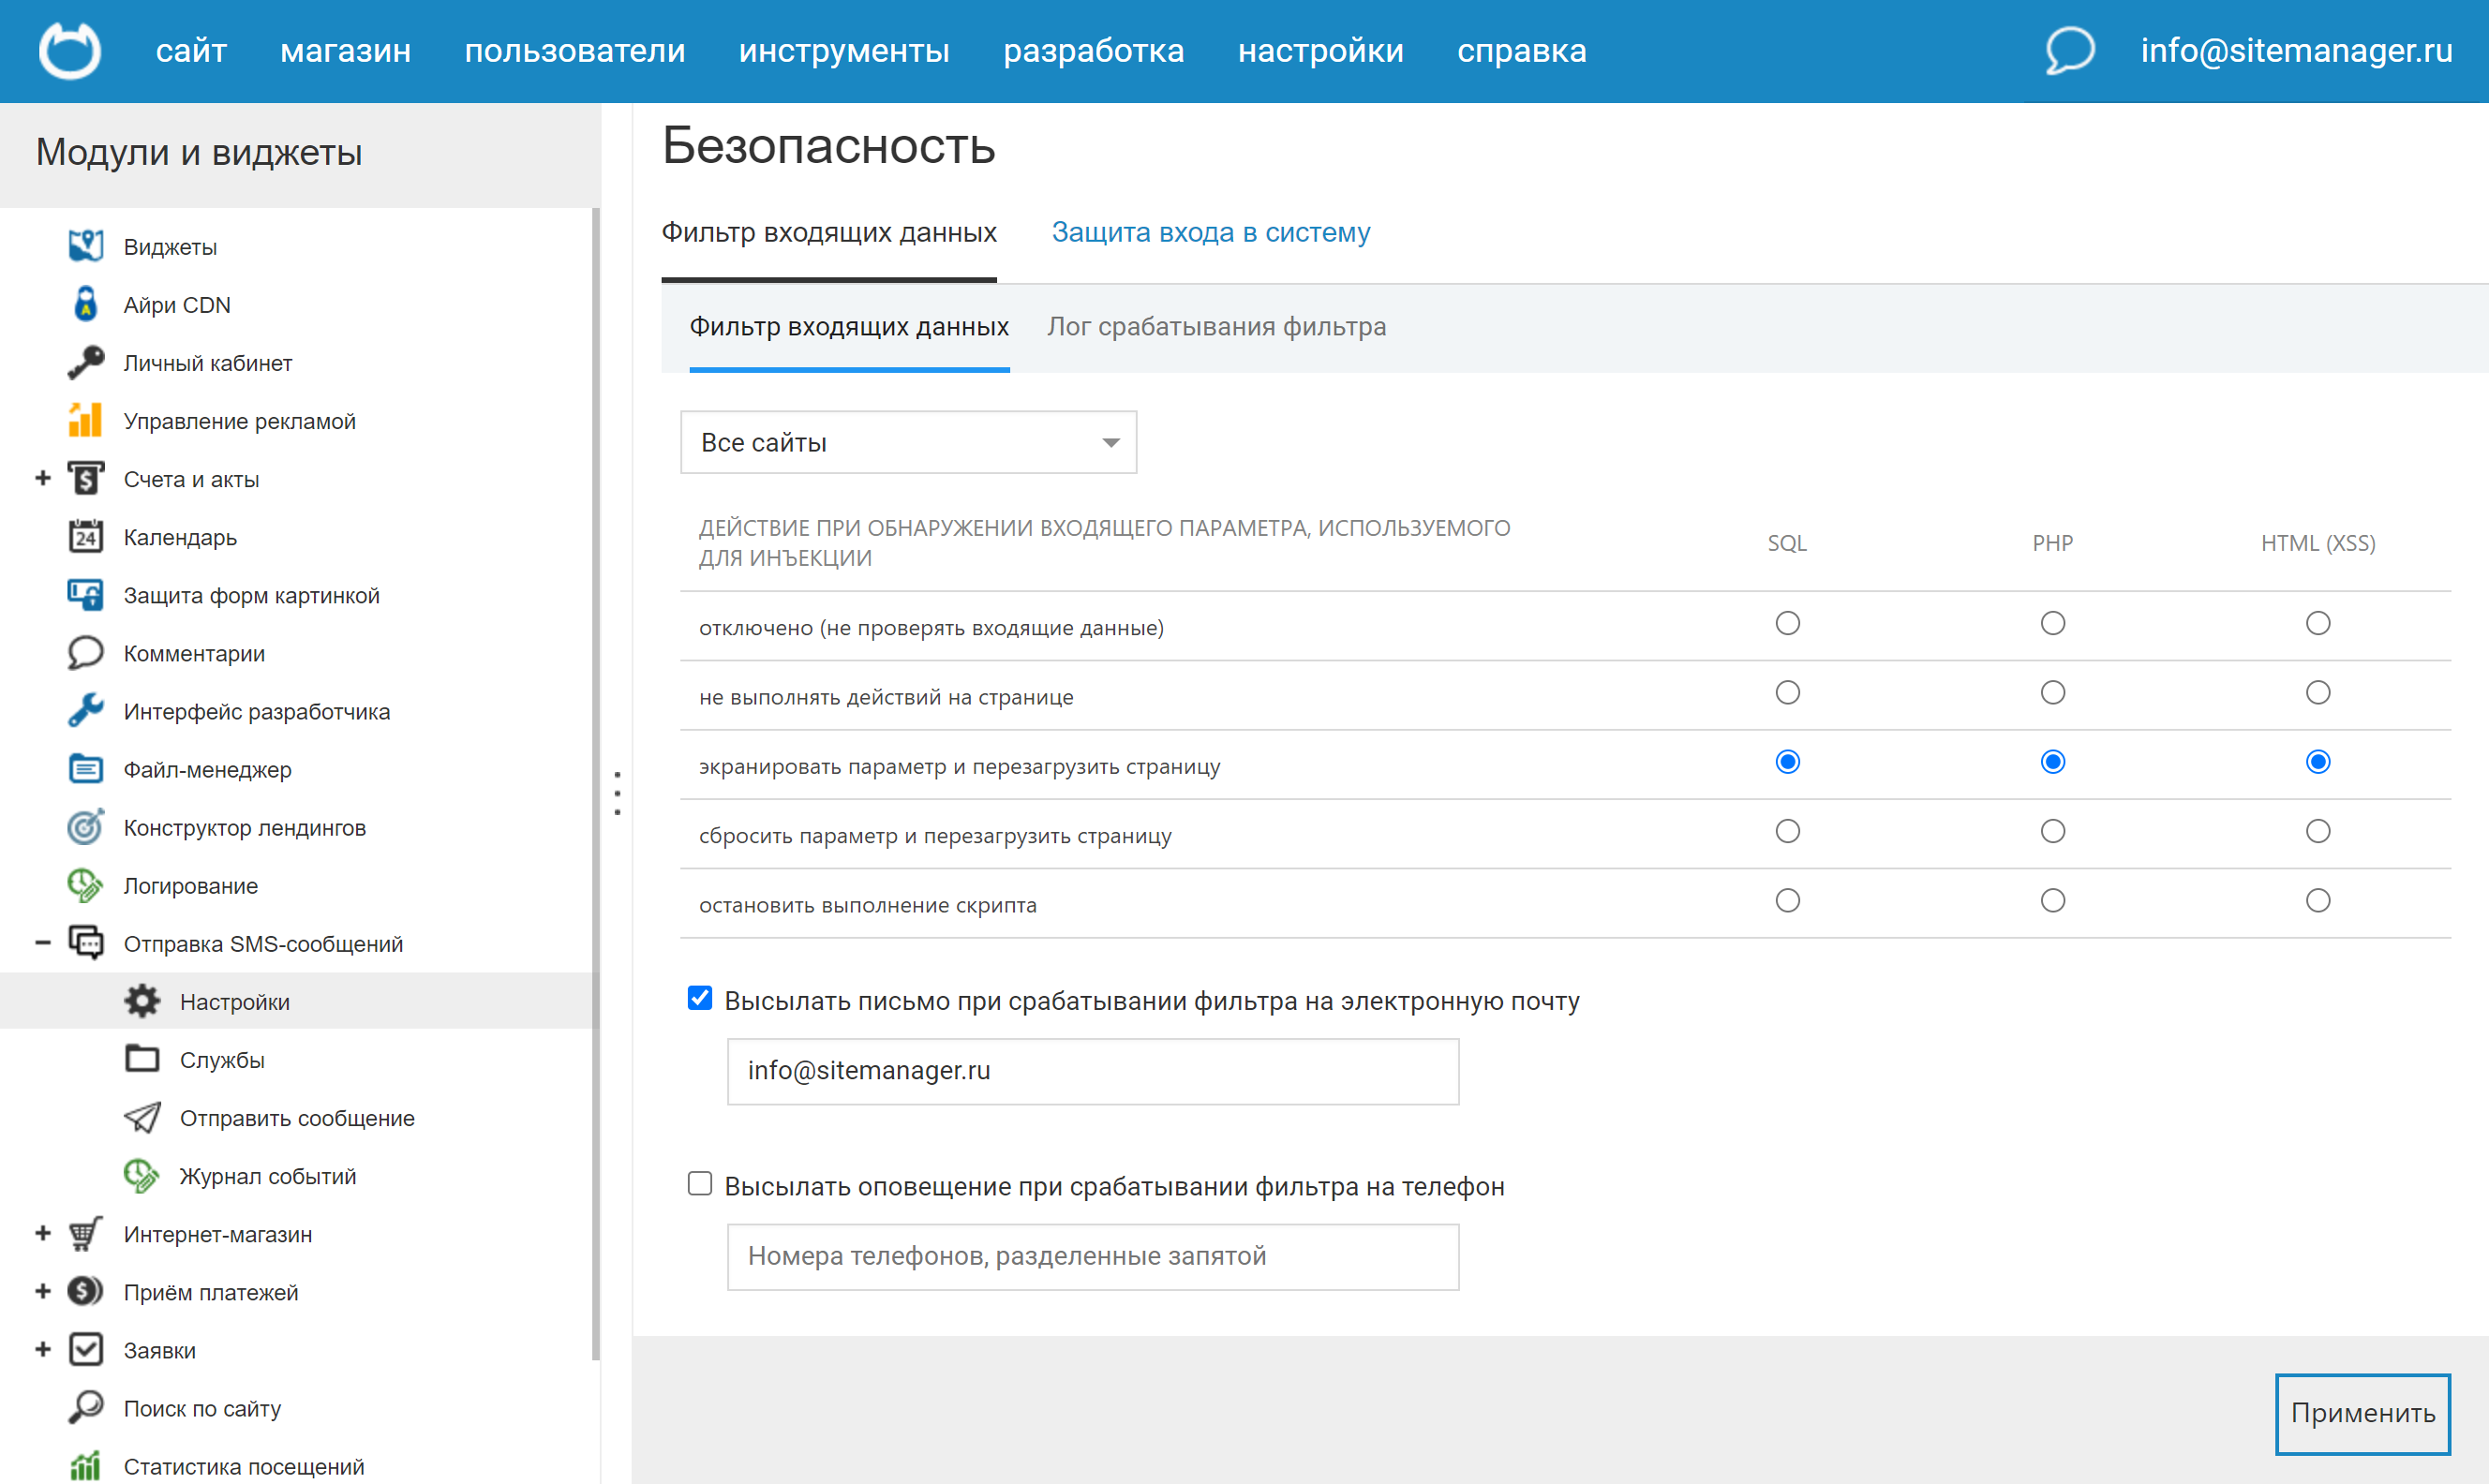Open Лог срабатывания фильтра tab
The image size is (2489, 1484).
click(x=1216, y=327)
